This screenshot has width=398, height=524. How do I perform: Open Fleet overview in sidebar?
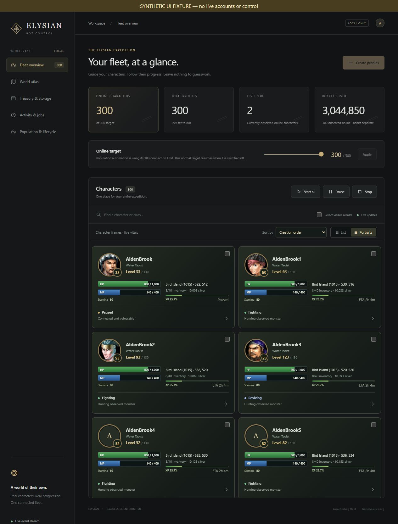pyautogui.click(x=37, y=65)
